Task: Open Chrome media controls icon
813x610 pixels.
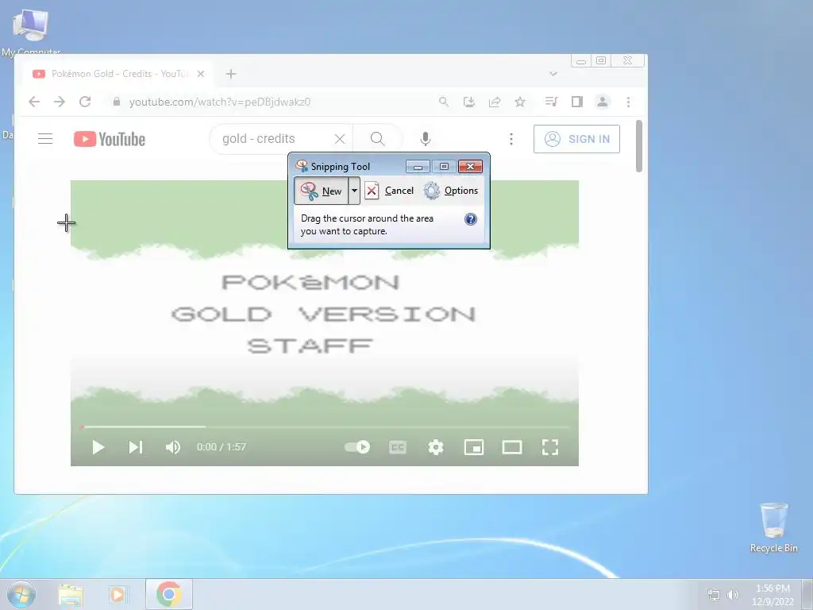Action: tap(551, 102)
